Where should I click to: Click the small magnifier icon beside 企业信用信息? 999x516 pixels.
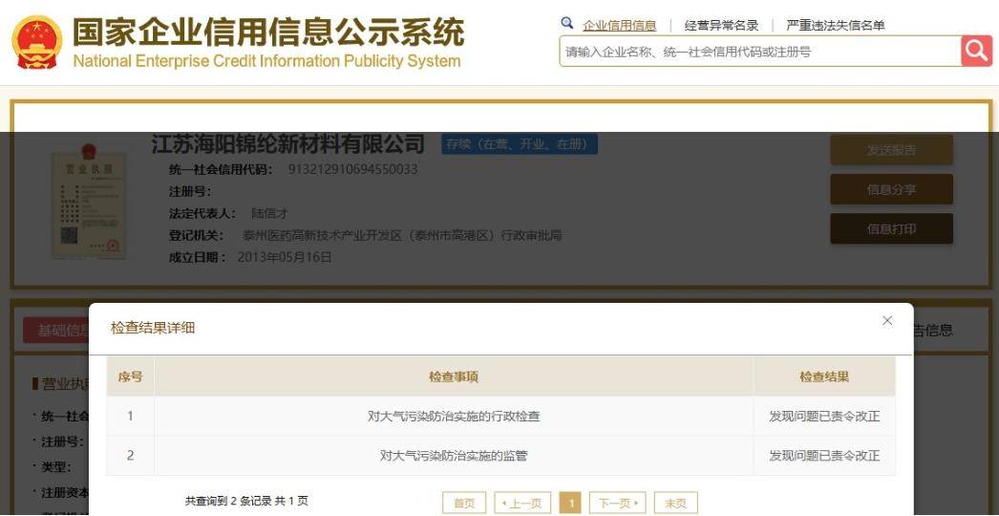tap(567, 24)
